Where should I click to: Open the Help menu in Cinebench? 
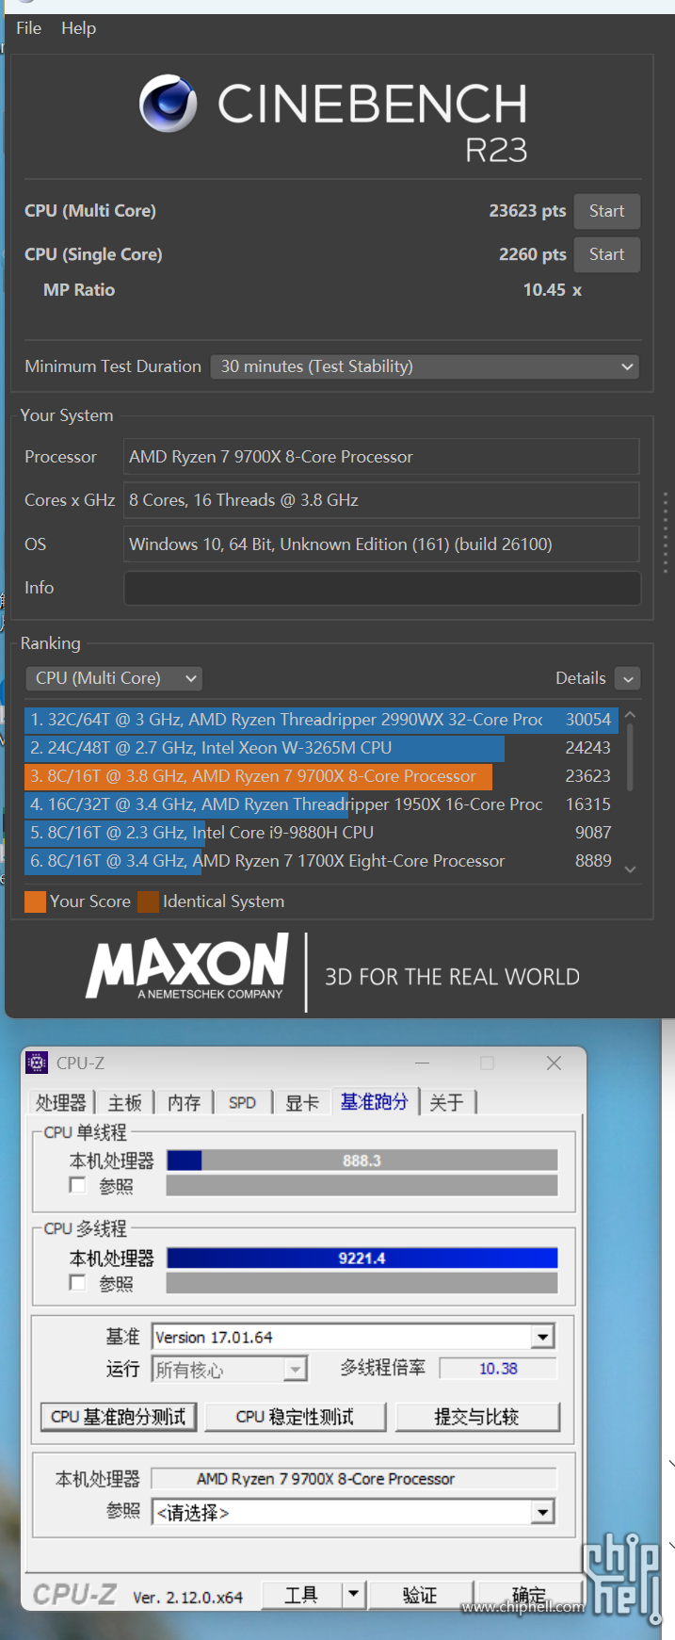78,28
